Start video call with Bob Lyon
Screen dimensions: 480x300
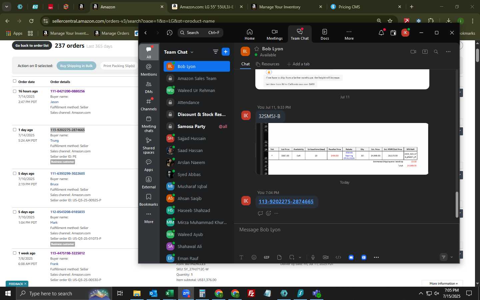(413, 52)
